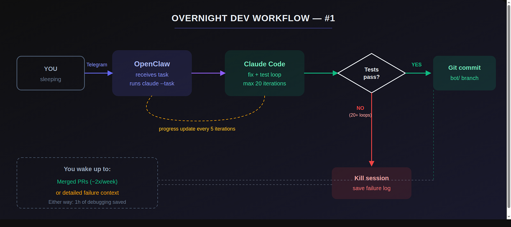Click the 'runs claude --task' line
511x227 pixels.
[x=152, y=84]
